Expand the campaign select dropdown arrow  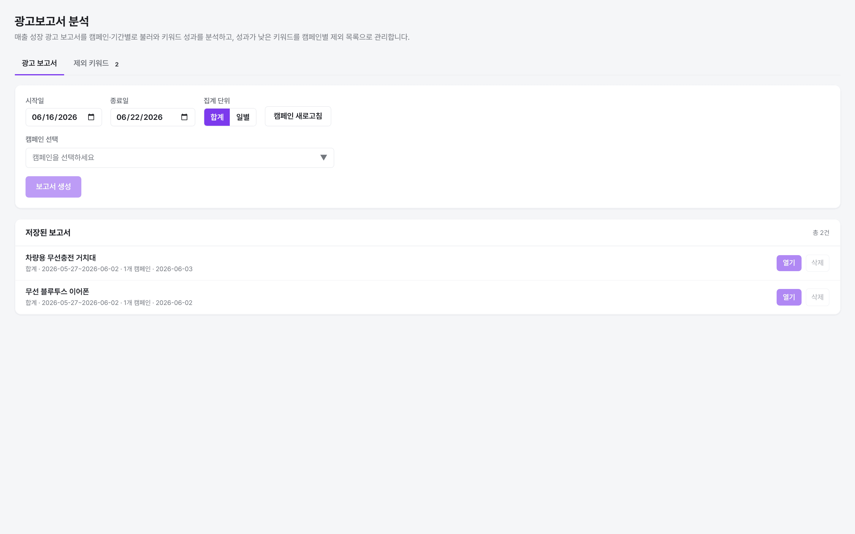click(323, 158)
